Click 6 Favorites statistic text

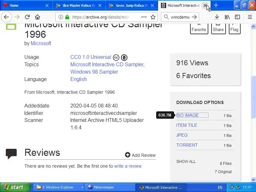[194, 76]
